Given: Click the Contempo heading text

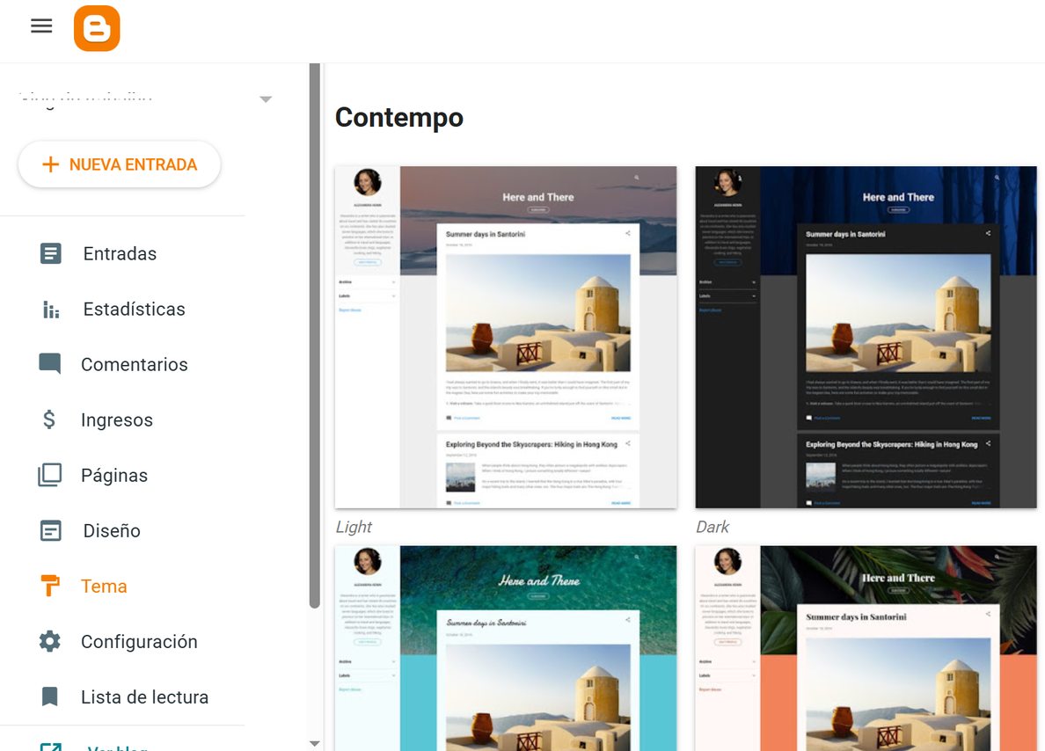Looking at the screenshot, I should coord(399,117).
